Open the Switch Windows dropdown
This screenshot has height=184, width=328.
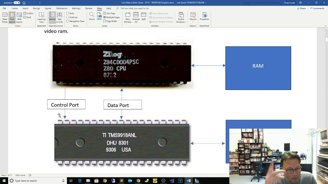point(181,17)
